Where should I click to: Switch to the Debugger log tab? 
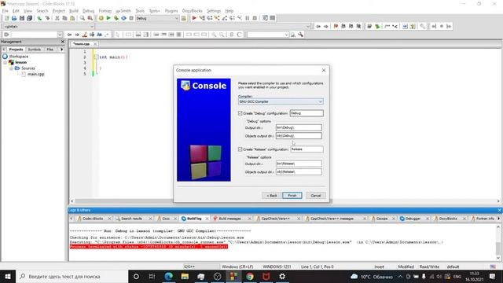pyautogui.click(x=413, y=219)
